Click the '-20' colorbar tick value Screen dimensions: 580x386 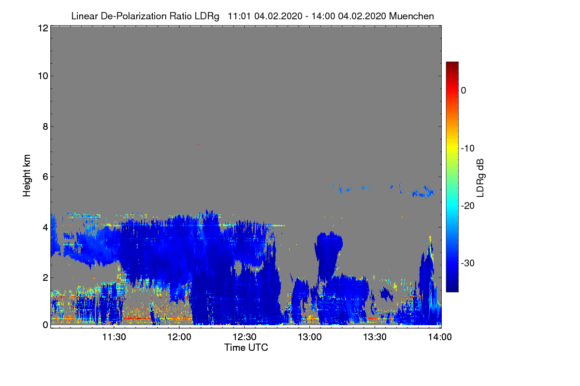pos(467,206)
